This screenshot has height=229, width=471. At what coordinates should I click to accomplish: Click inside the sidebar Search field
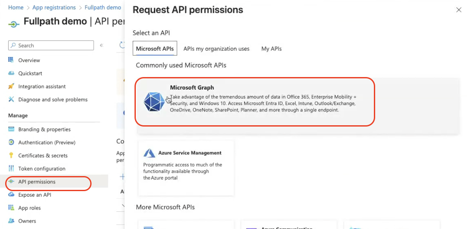[x=54, y=45]
